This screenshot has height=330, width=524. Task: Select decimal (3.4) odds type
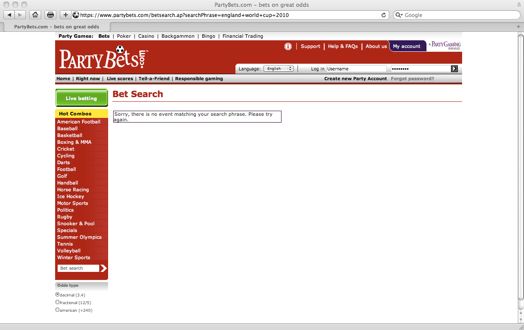[58, 294]
